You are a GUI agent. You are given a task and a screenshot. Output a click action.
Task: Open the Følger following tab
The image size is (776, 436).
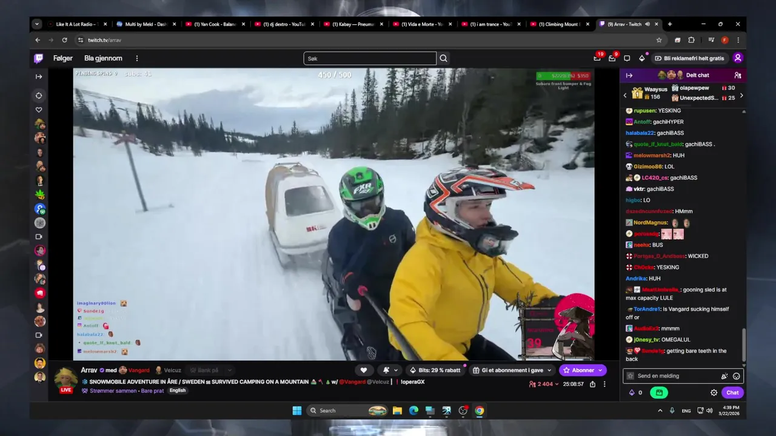63,58
